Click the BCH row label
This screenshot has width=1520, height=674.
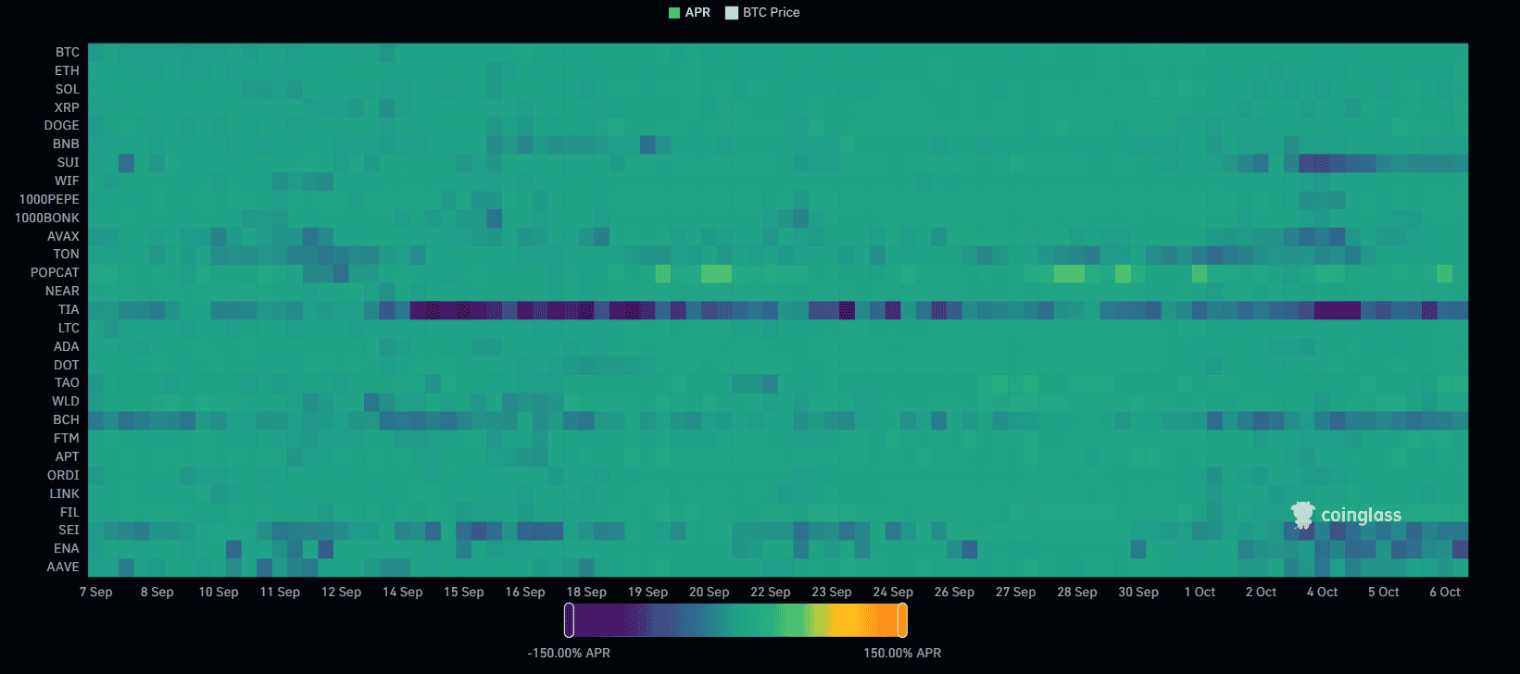point(67,419)
